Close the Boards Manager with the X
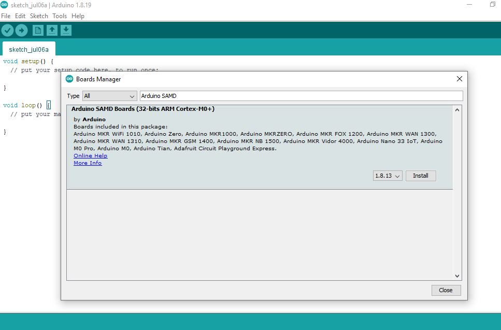Screen dimensions: 501x330 460,79
